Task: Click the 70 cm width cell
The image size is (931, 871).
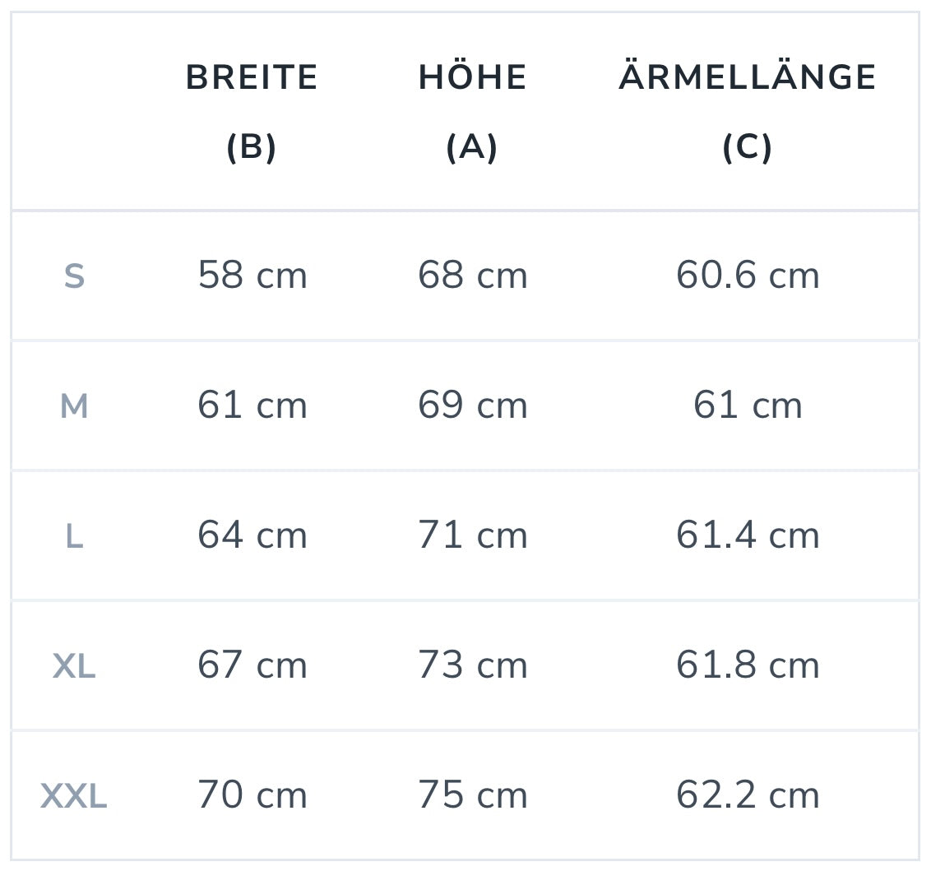Action: (252, 795)
